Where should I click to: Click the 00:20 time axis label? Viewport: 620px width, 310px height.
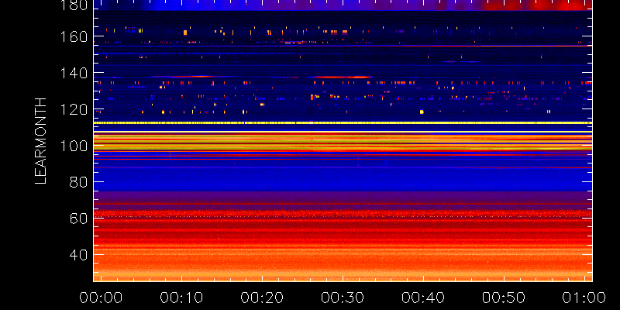[262, 298]
